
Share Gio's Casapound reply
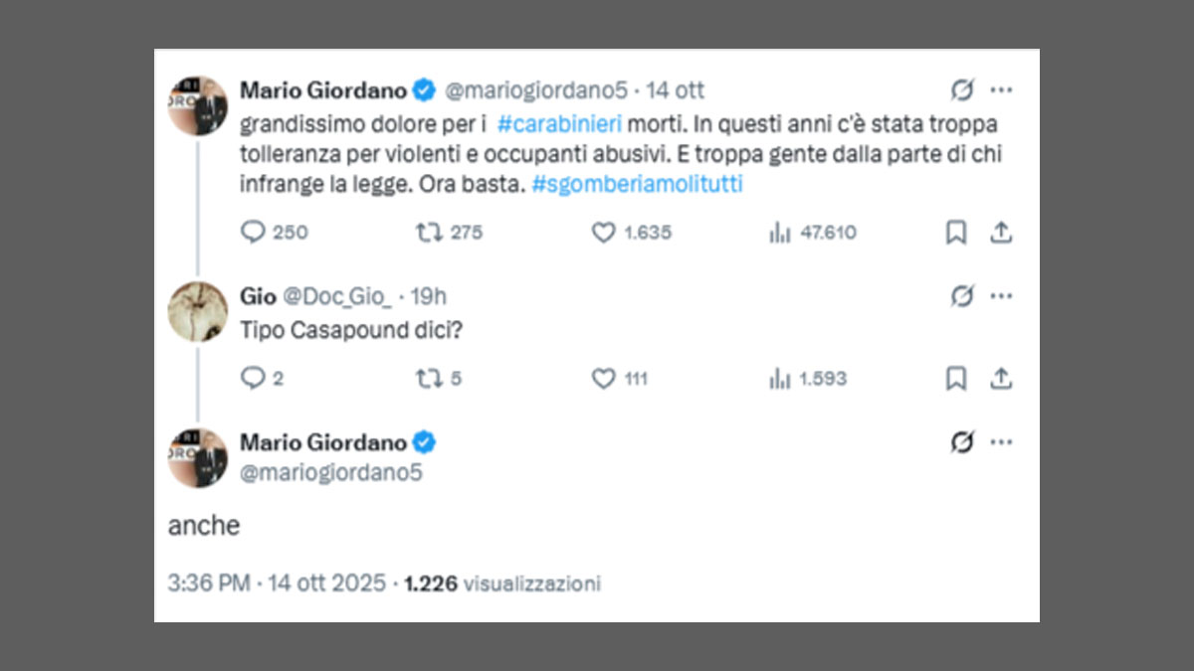[1001, 379]
